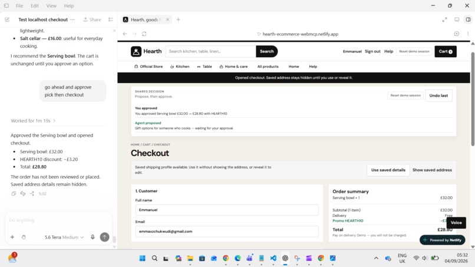Start dictation with the microphone icon
The height and width of the screenshot is (267, 475).
93,237
